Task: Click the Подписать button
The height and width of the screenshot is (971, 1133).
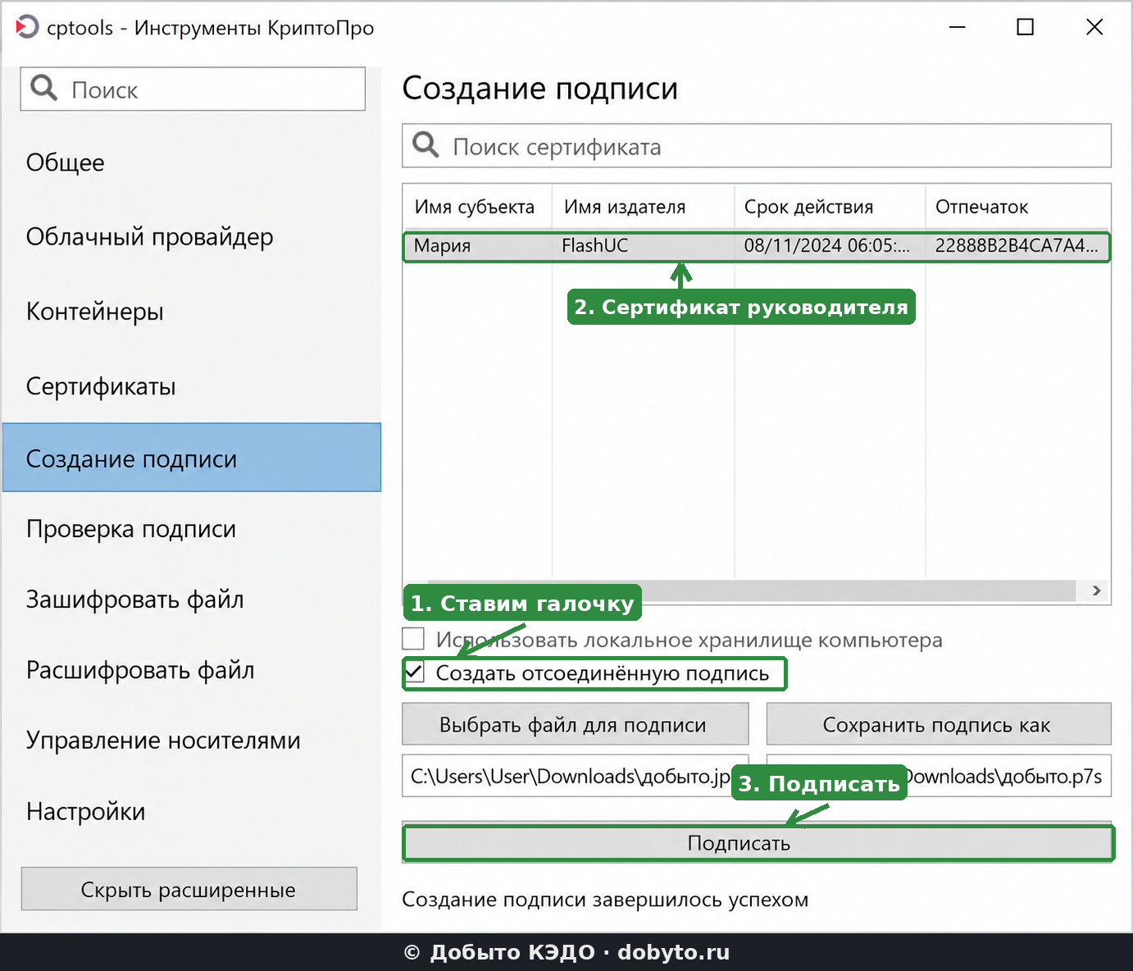Action: pyautogui.click(x=758, y=843)
